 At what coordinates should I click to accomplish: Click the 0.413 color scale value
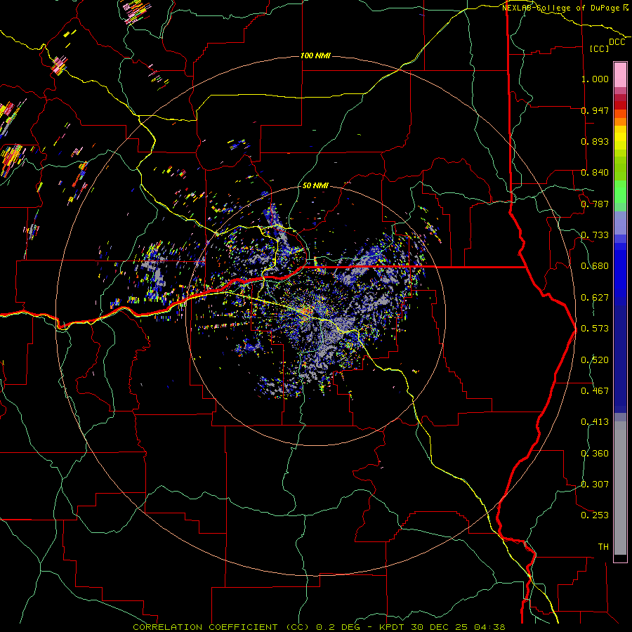click(x=595, y=422)
